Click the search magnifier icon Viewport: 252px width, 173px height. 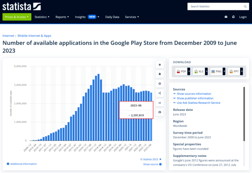(245, 6)
